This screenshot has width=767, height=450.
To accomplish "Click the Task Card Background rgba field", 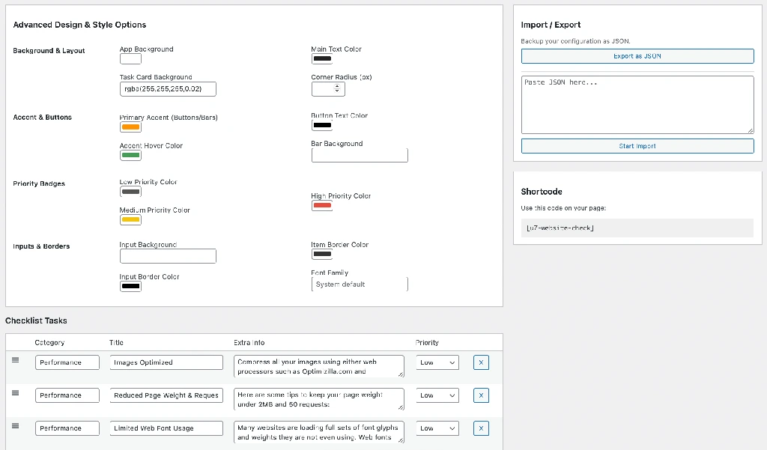I will pyautogui.click(x=168, y=89).
